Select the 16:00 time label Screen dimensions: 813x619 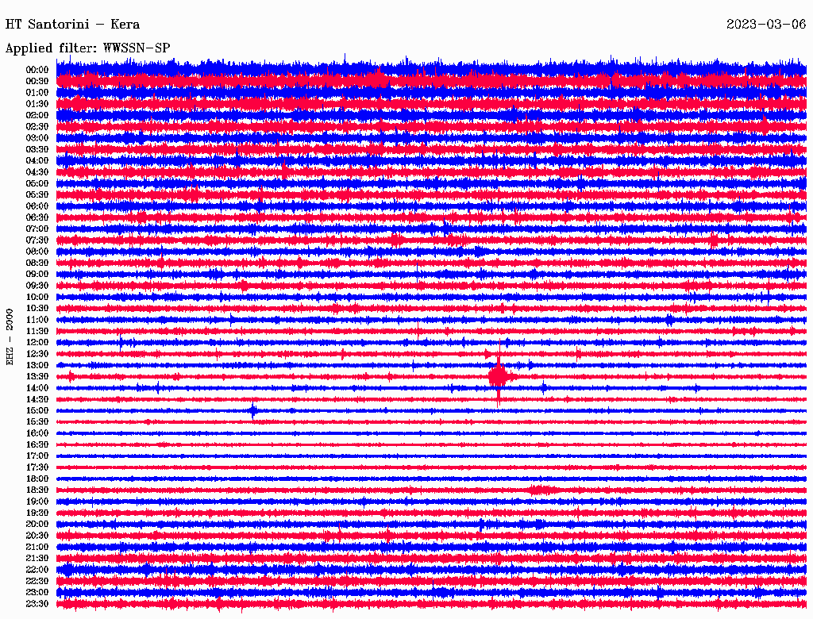click(x=37, y=433)
